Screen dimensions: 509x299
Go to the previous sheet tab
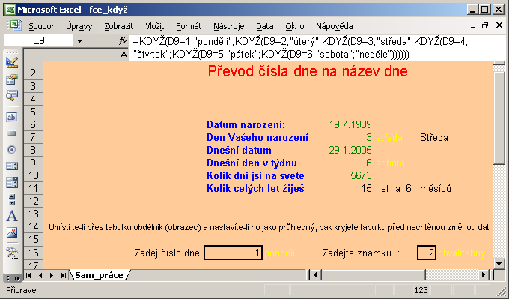pyautogui.click(x=40, y=275)
